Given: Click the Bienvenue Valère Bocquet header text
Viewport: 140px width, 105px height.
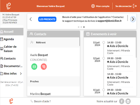Looking at the screenshot, I should coord(51,6).
